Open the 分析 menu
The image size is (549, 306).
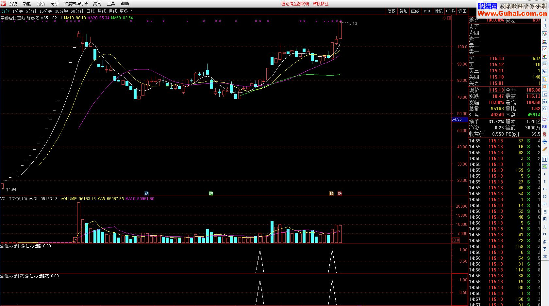(55, 4)
